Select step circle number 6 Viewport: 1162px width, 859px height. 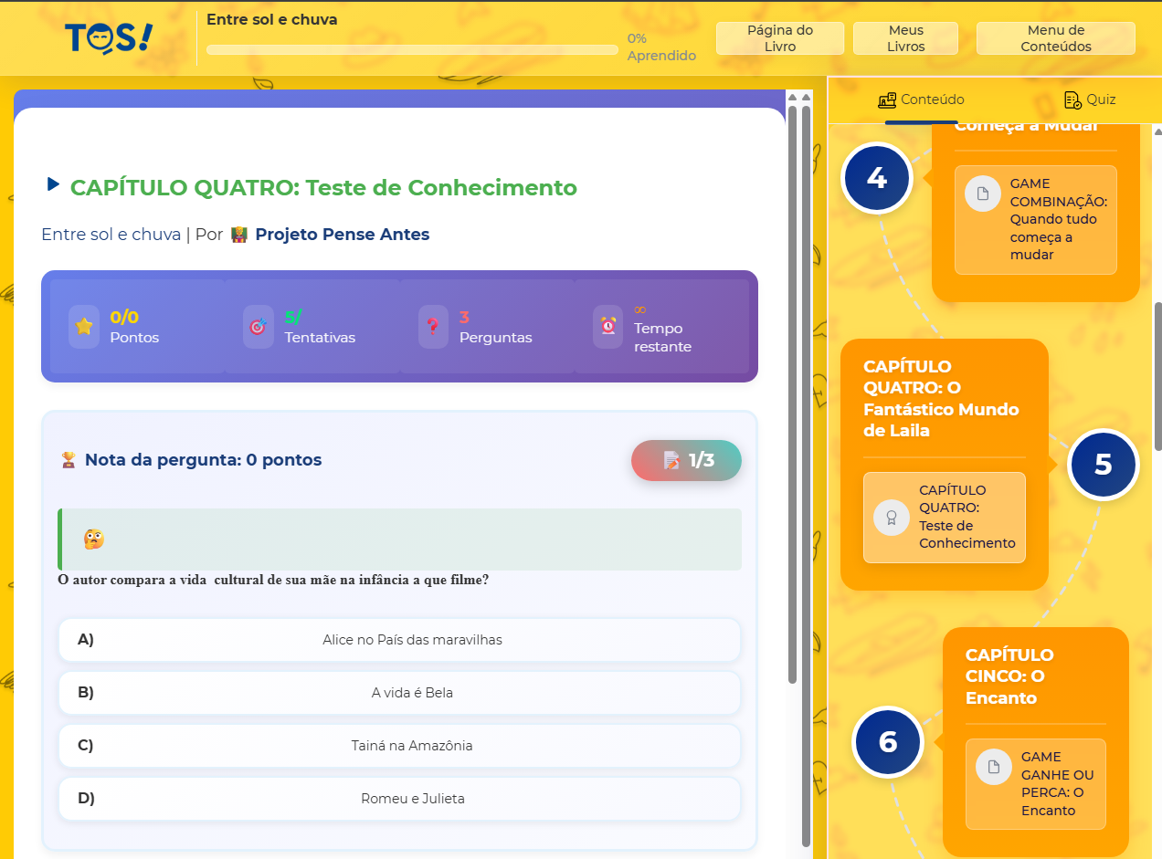tap(887, 742)
